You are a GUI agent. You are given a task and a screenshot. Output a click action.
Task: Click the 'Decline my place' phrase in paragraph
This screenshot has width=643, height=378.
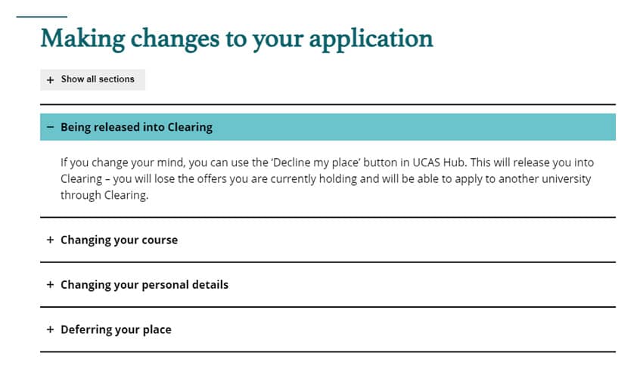[x=315, y=163]
